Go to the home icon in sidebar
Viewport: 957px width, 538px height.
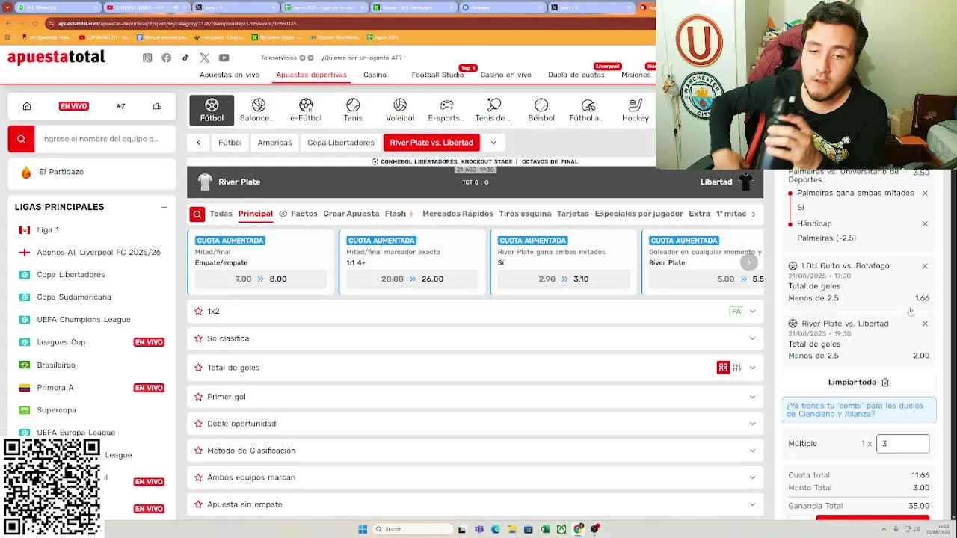pos(27,106)
